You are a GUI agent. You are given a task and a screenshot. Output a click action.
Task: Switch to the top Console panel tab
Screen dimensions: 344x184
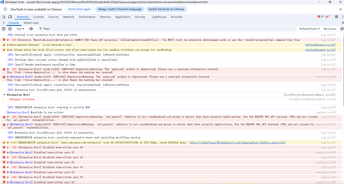38,17
